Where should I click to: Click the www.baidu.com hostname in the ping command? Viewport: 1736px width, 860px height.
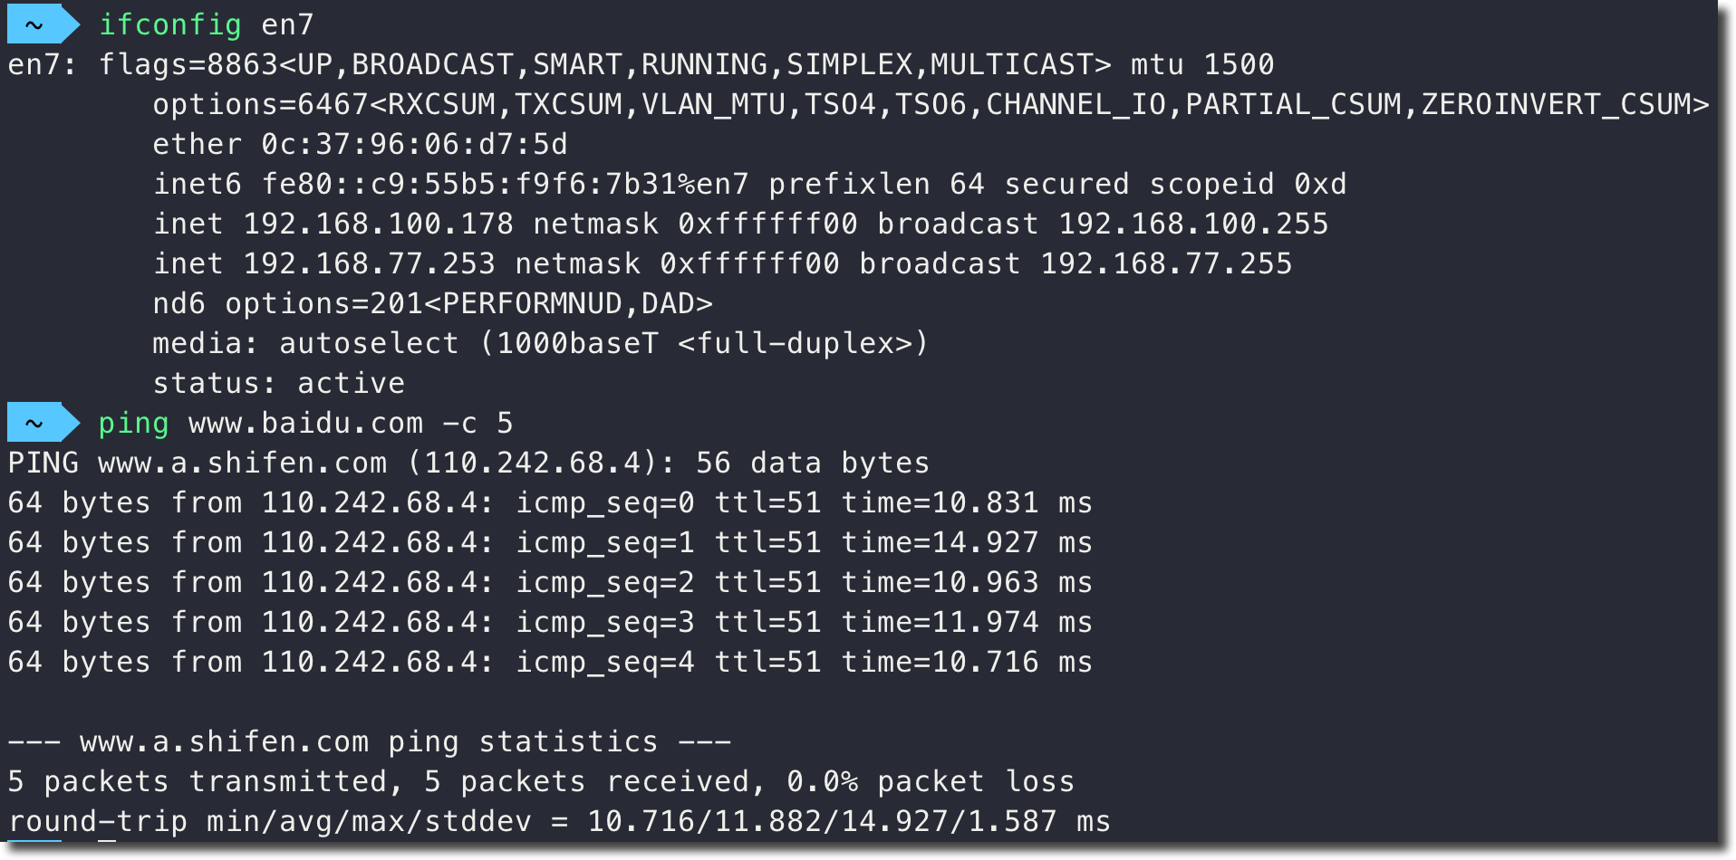pyautogui.click(x=305, y=423)
